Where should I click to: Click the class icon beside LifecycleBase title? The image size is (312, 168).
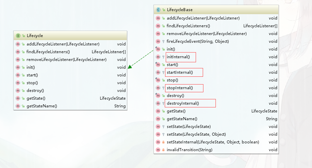coord(158,10)
